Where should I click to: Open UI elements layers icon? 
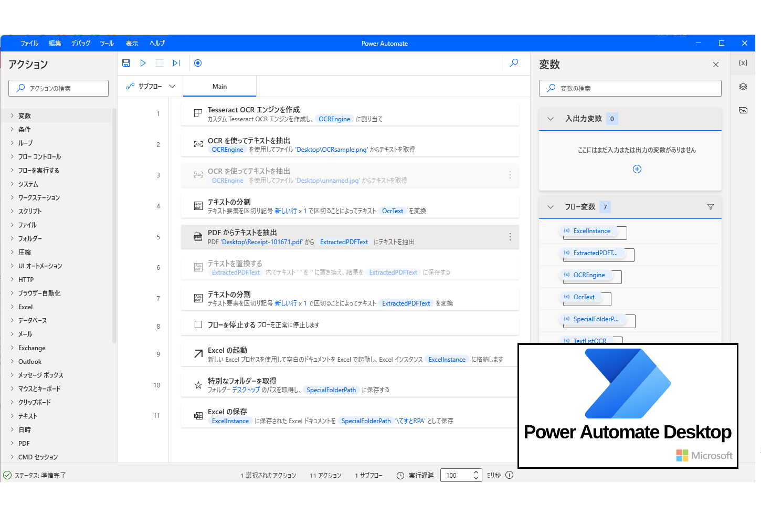click(743, 87)
